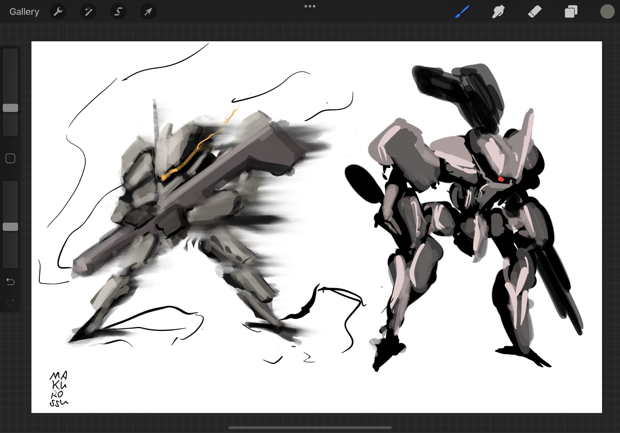
Task: Redo the last undone action
Action: [x=11, y=302]
